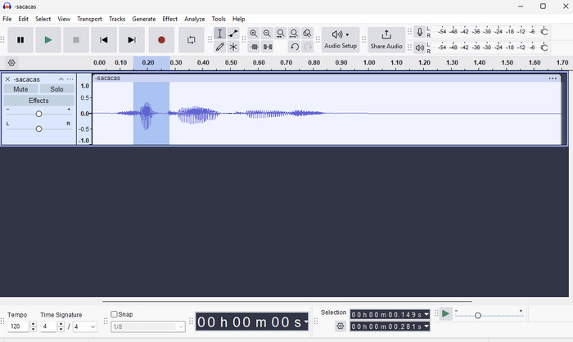Click the Stop button
This screenshot has height=342, width=573.
[76, 40]
